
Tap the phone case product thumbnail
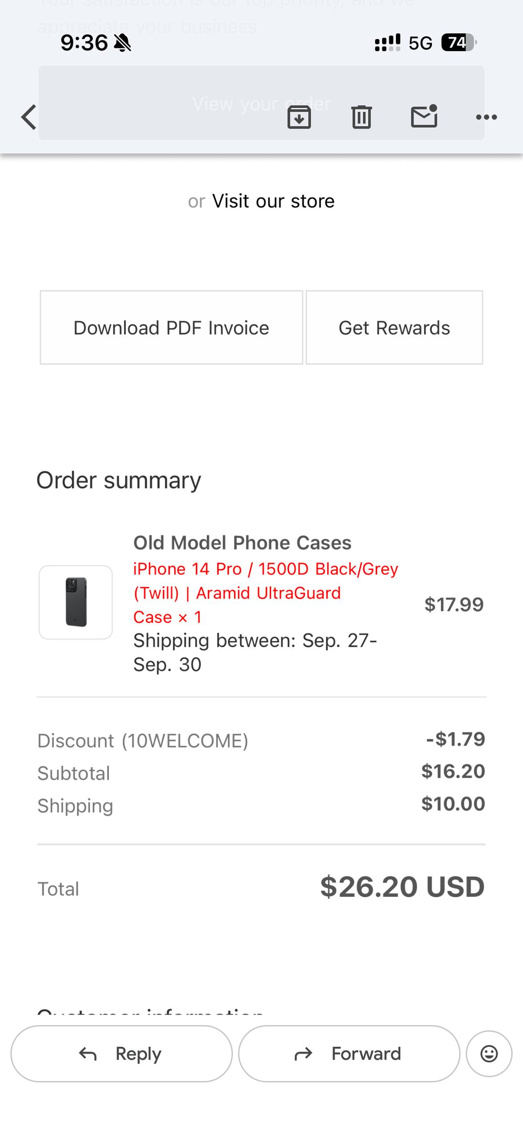(x=76, y=602)
